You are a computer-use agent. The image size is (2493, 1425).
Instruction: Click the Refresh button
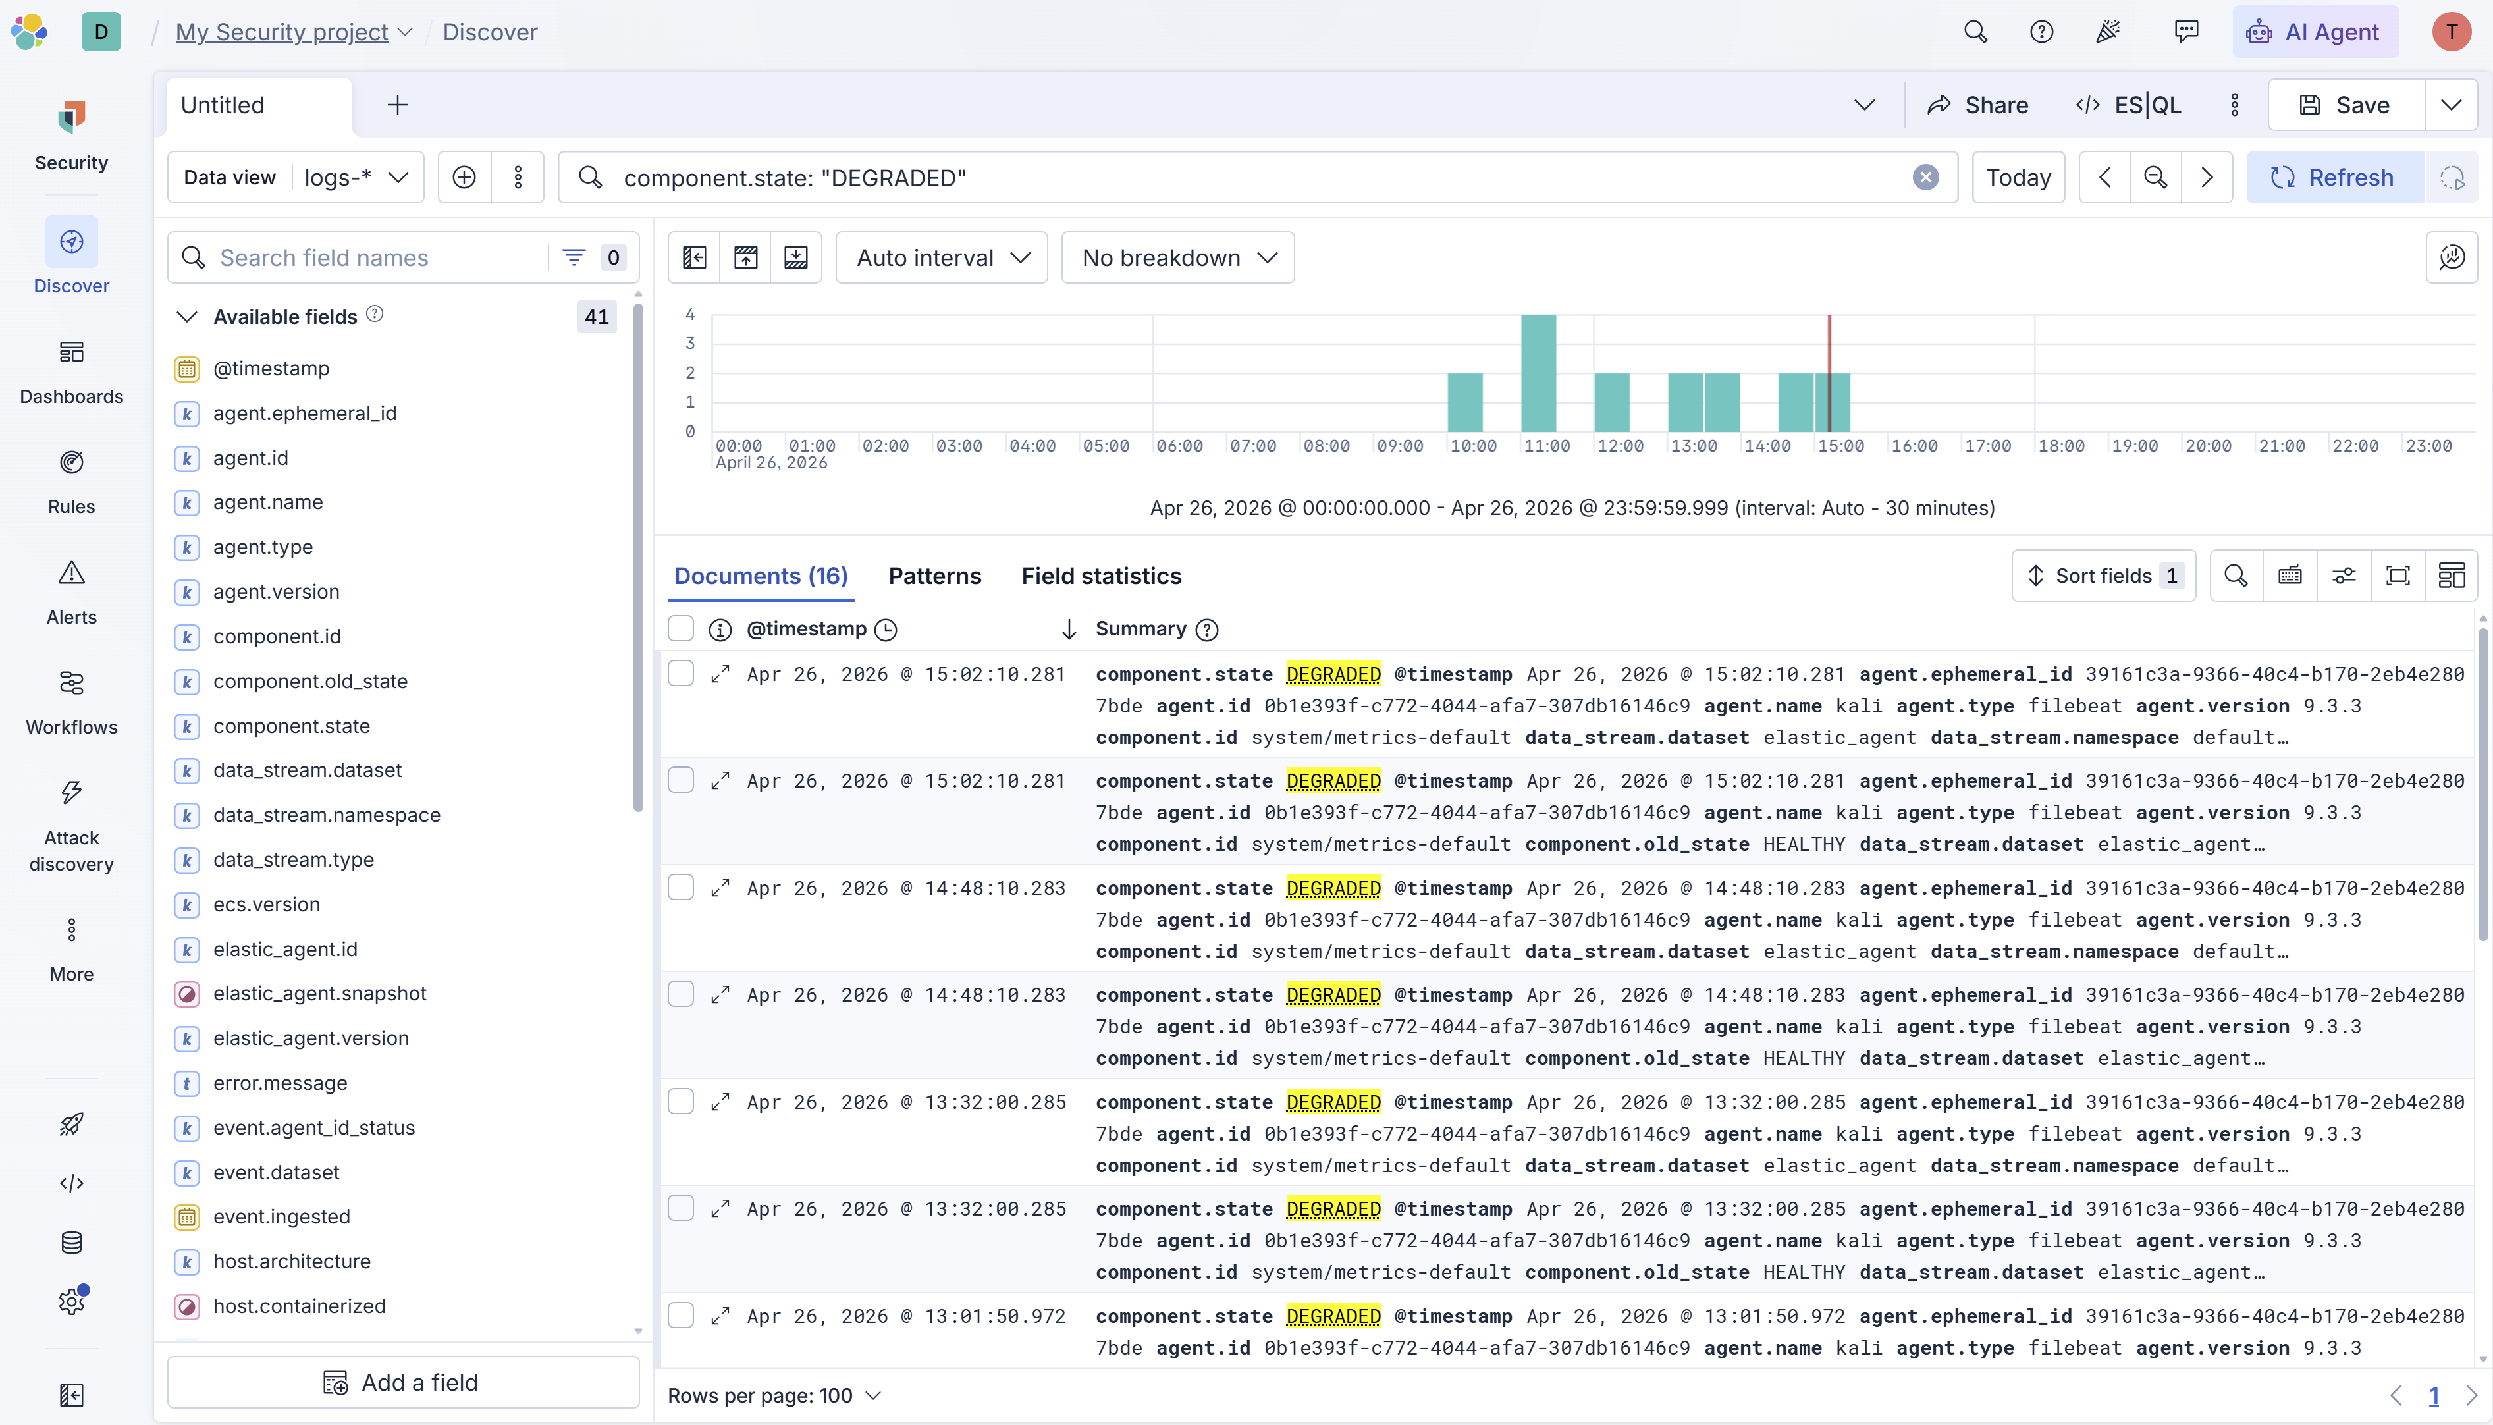[2334, 177]
